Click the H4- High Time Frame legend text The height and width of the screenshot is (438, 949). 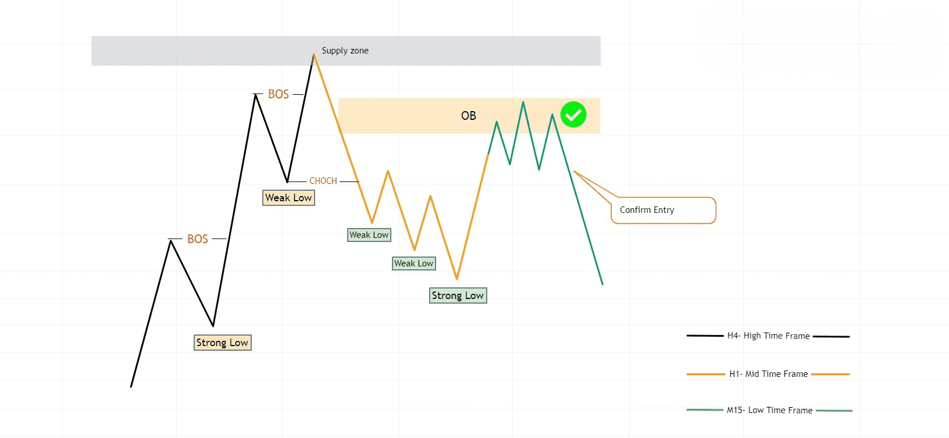(768, 336)
